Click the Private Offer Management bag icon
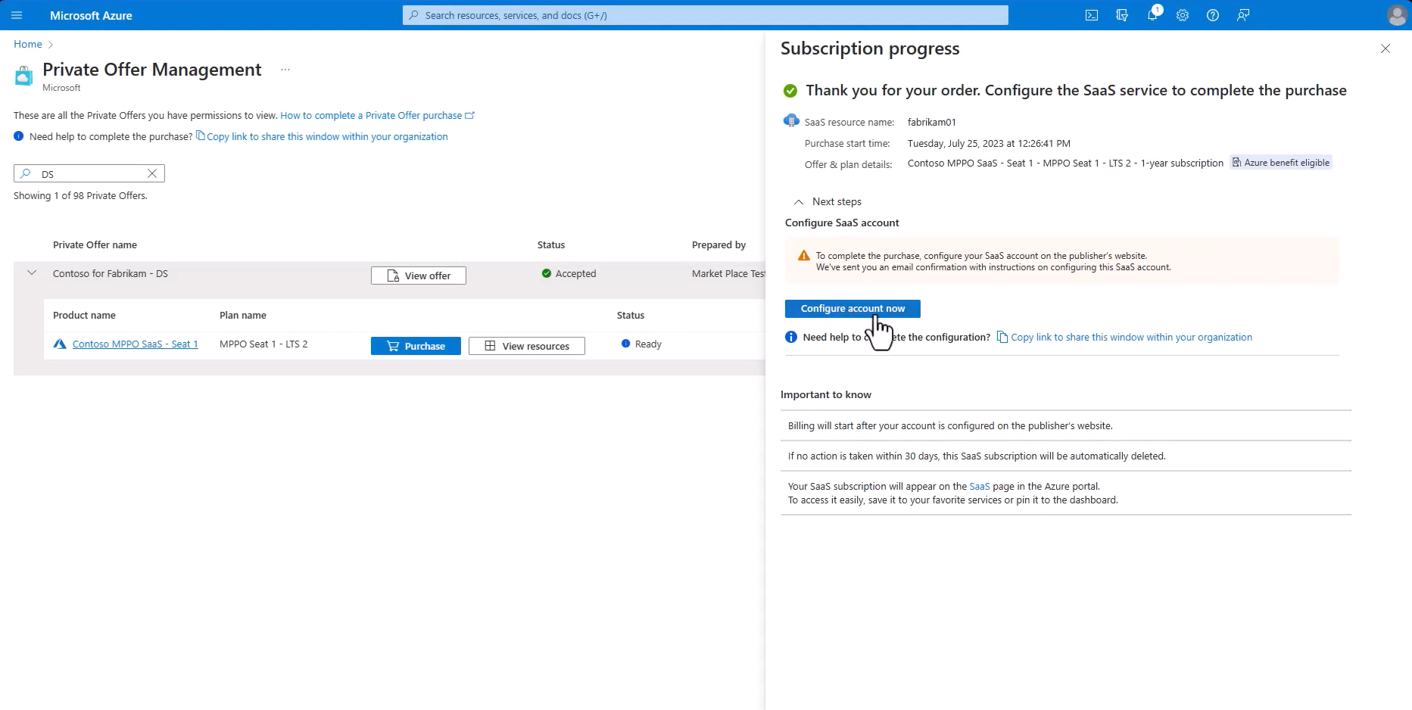The image size is (1412, 710). (x=24, y=76)
